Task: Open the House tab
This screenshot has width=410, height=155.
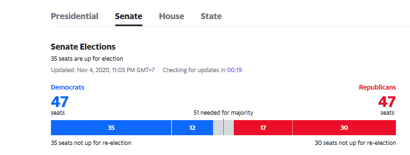Action: click(x=172, y=16)
